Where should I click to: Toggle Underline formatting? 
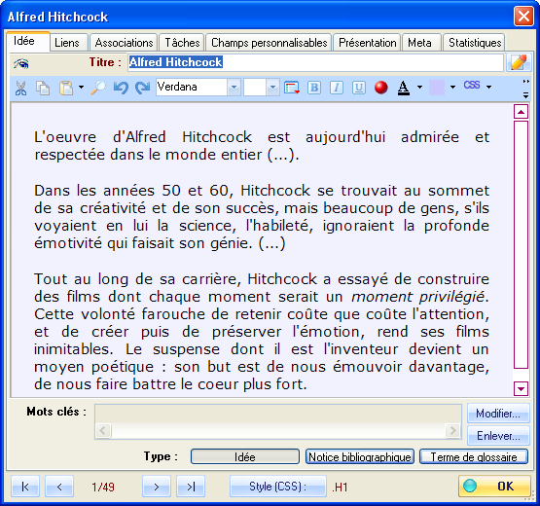359,88
